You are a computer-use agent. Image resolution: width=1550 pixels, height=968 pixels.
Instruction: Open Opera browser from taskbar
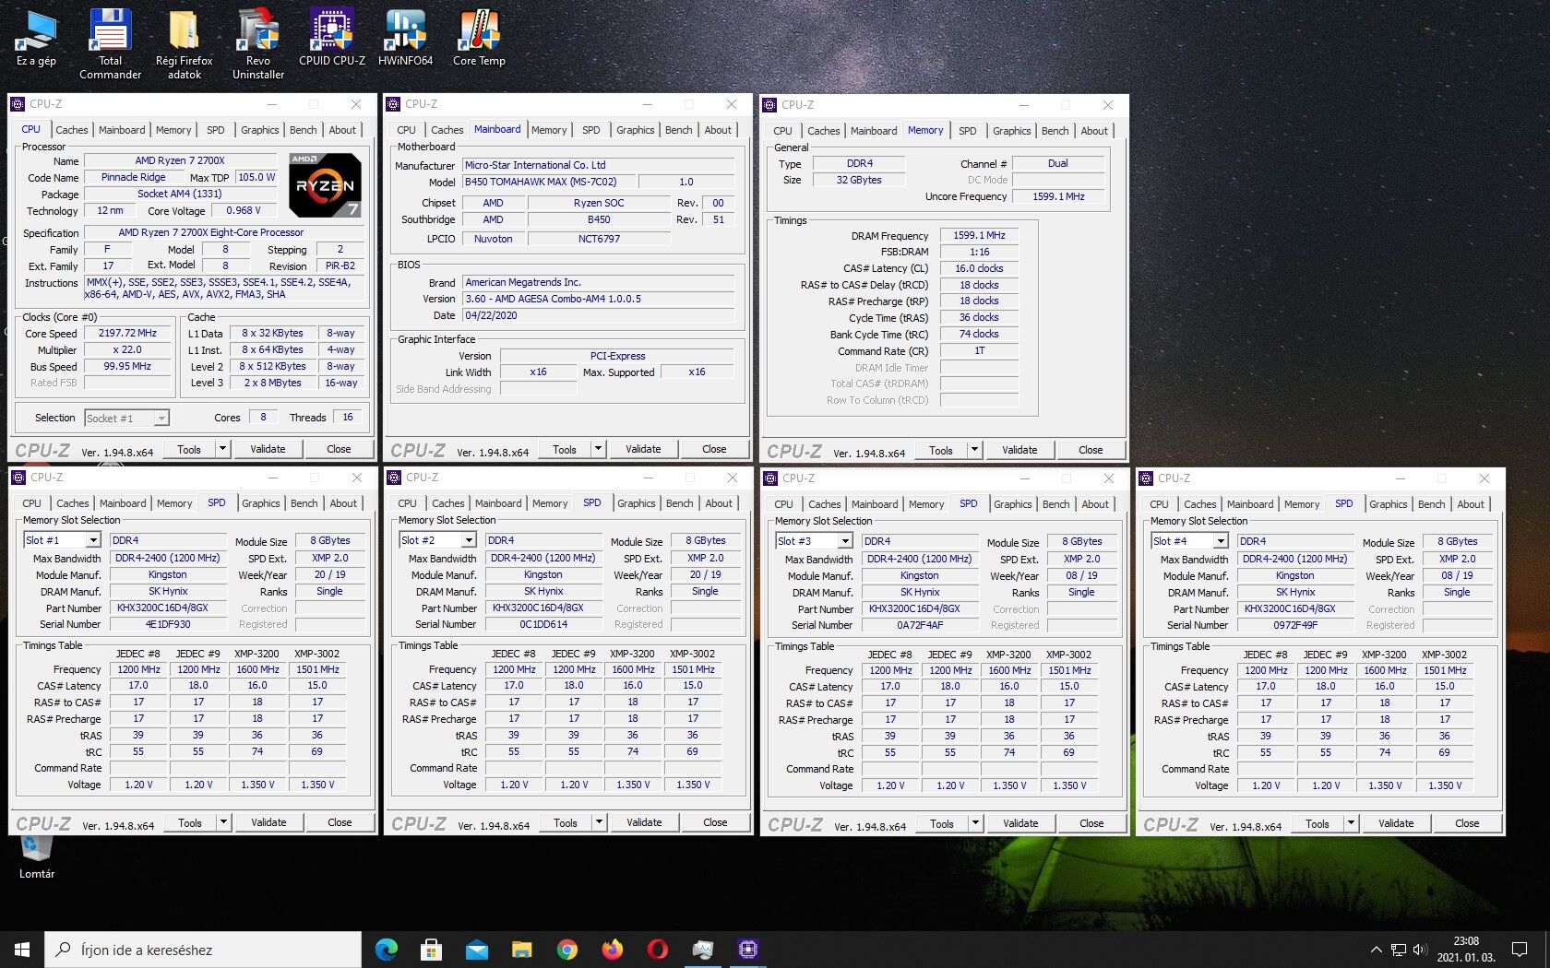[x=657, y=950]
